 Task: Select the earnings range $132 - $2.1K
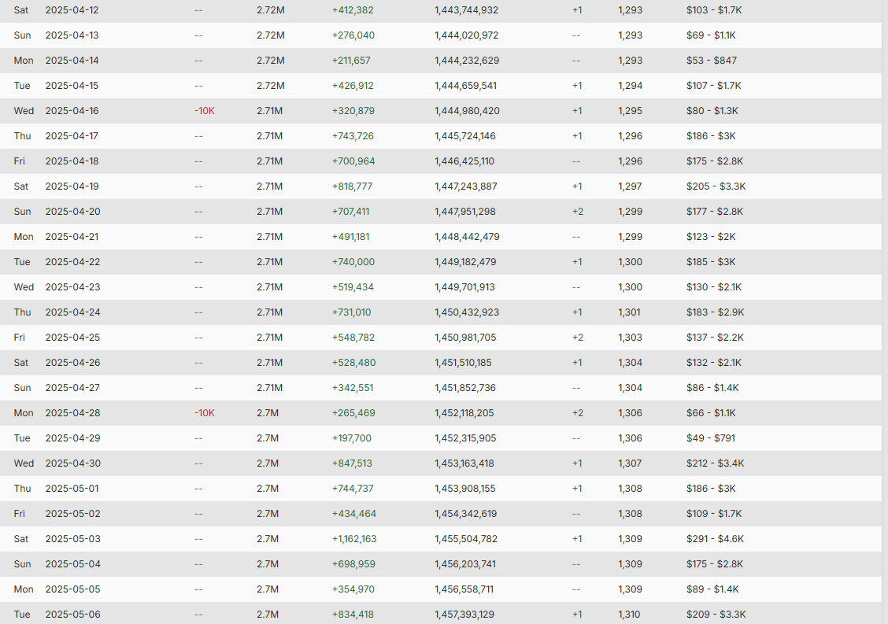pos(714,363)
